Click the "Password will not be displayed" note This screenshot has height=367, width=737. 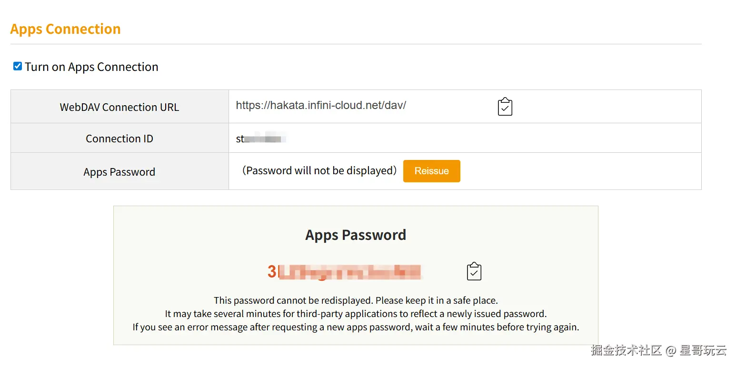[x=319, y=170]
